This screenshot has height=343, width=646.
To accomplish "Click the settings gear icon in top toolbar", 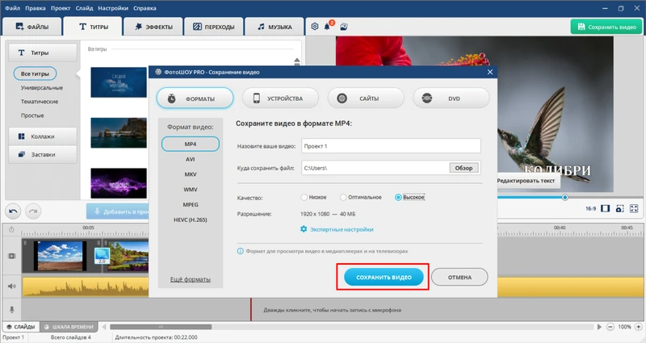I will click(315, 27).
